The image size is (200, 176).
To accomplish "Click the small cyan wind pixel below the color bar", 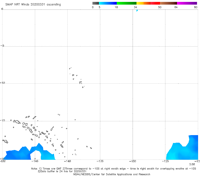I will click(137, 11).
